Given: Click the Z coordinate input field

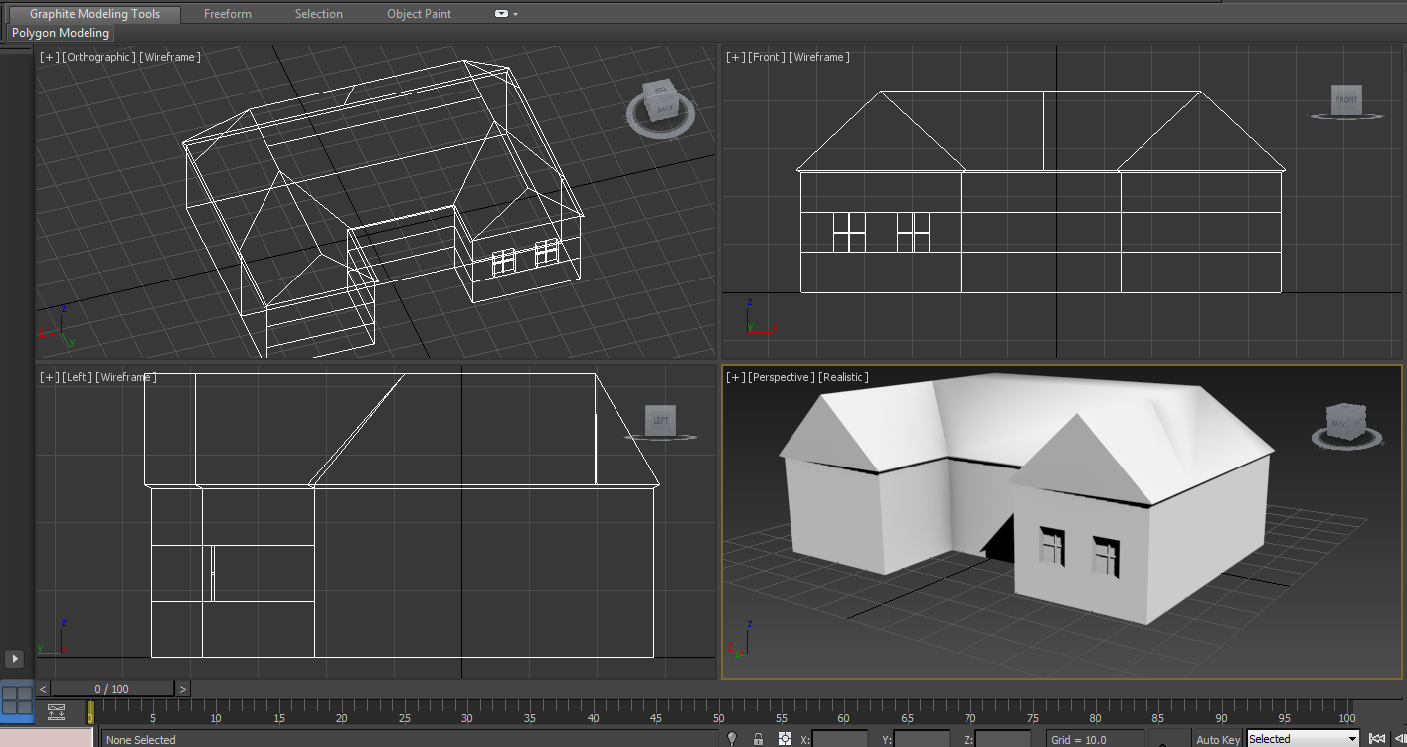Looking at the screenshot, I should click(x=1004, y=738).
